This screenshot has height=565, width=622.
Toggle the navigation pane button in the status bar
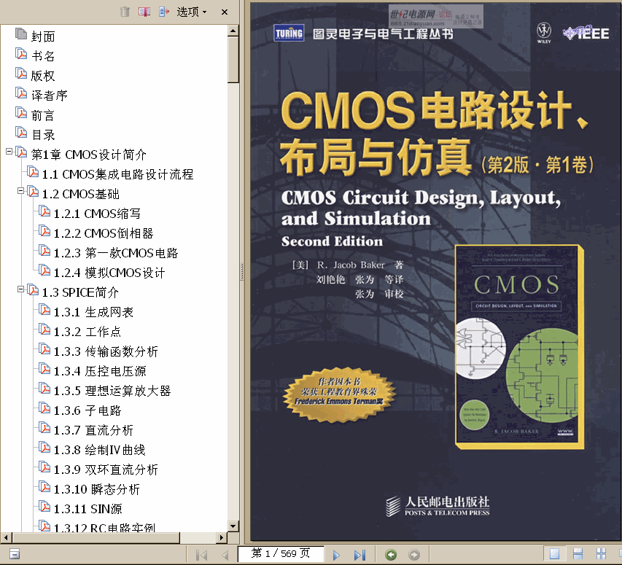pos(15,553)
